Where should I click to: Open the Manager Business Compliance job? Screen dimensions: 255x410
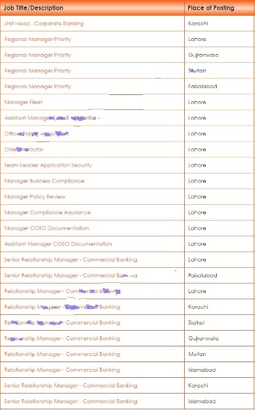pyautogui.click(x=44, y=181)
